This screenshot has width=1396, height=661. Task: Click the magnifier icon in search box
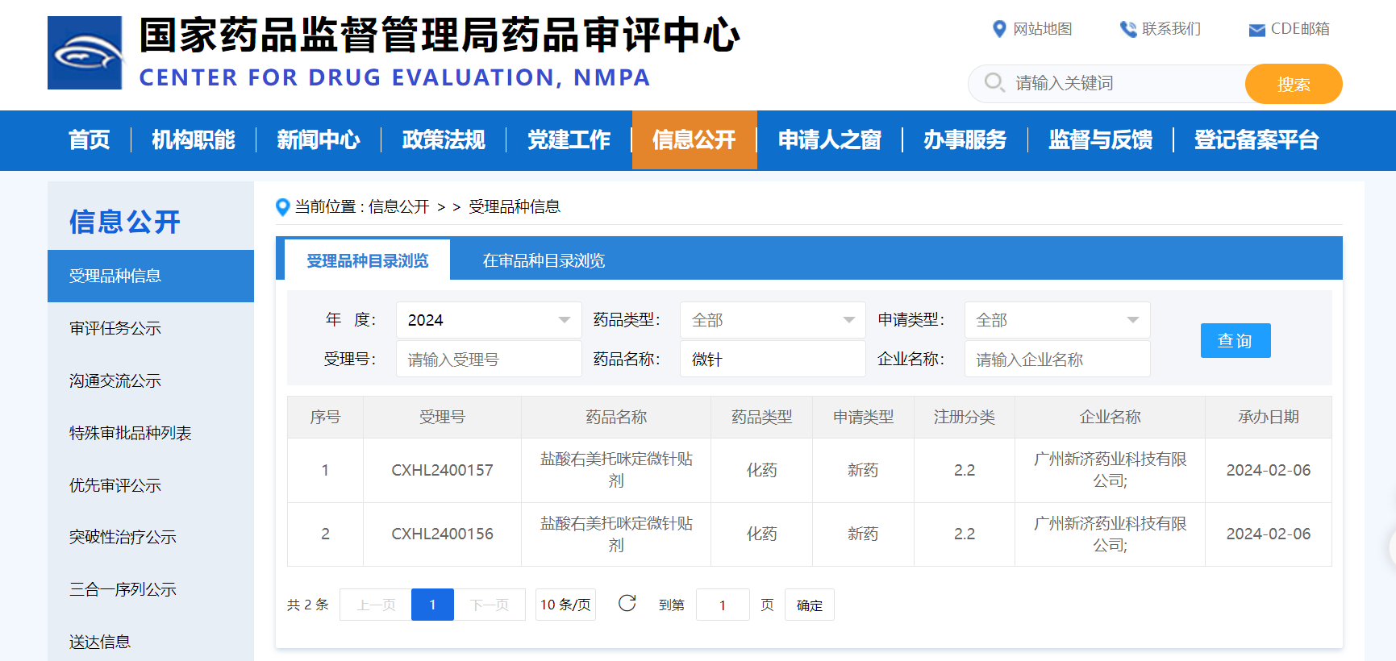pos(994,82)
